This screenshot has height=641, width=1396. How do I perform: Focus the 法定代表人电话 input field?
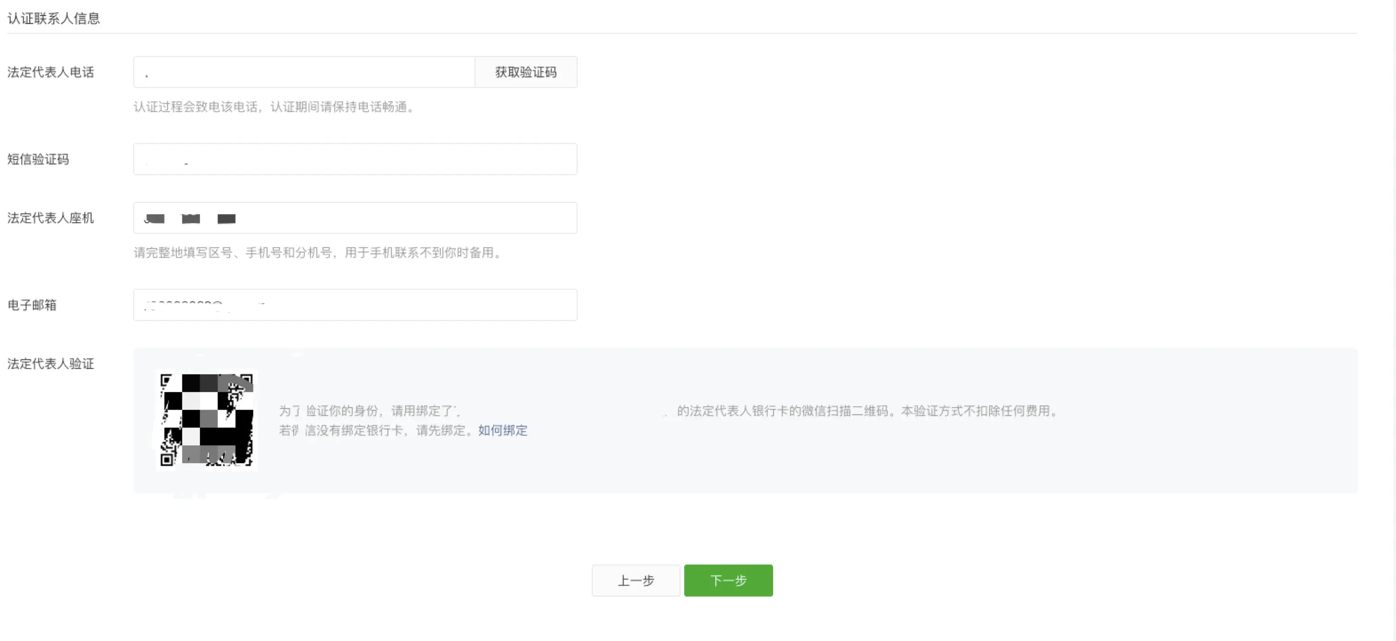303,72
